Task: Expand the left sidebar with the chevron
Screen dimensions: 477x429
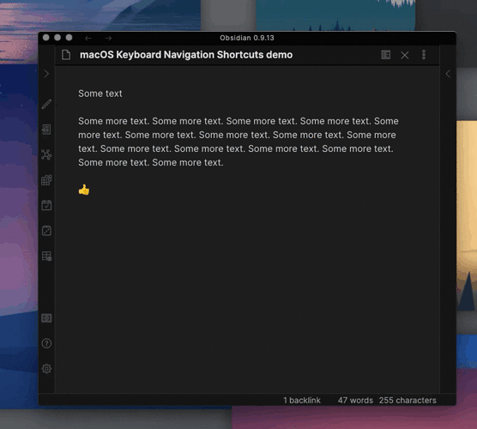Action: click(46, 74)
